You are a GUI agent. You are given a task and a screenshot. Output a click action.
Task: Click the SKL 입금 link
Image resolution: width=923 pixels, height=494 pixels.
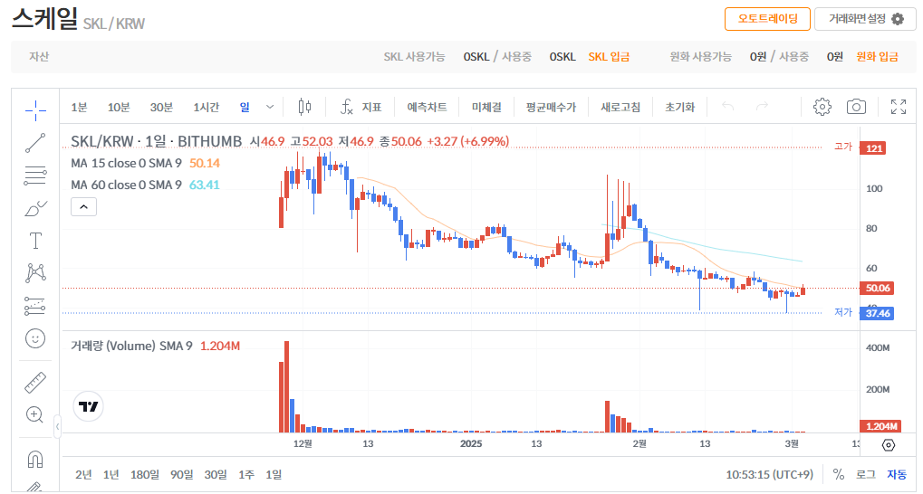pos(610,56)
